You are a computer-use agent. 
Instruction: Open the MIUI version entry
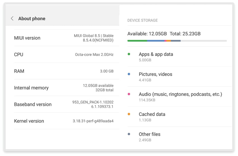point(64,38)
